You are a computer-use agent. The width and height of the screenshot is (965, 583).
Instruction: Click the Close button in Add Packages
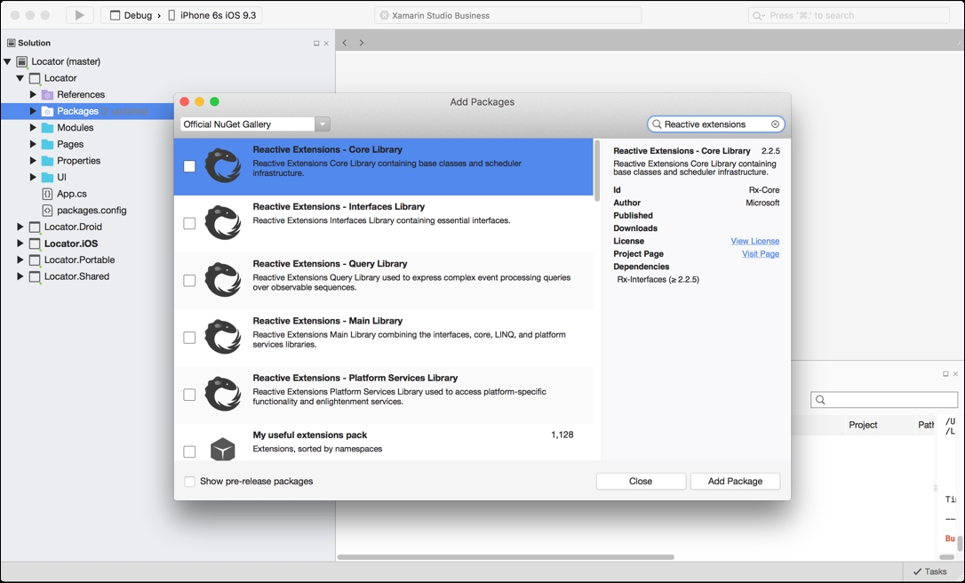coord(641,482)
